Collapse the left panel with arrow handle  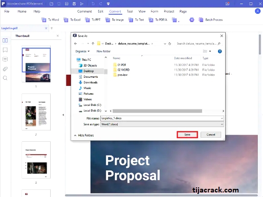click(63, 115)
